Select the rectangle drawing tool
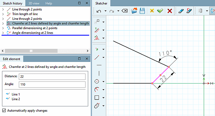The height and width of the screenshot is (116, 215). (x=97, y=97)
